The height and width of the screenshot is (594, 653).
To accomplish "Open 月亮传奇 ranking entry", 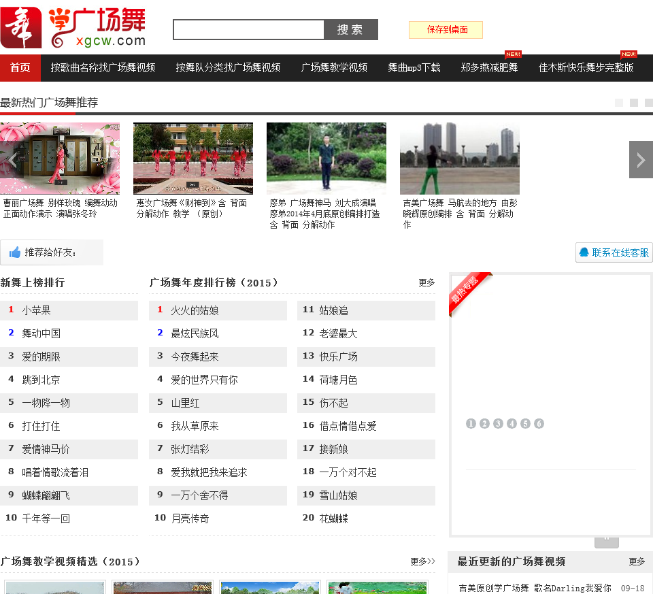I will pyautogui.click(x=190, y=518).
